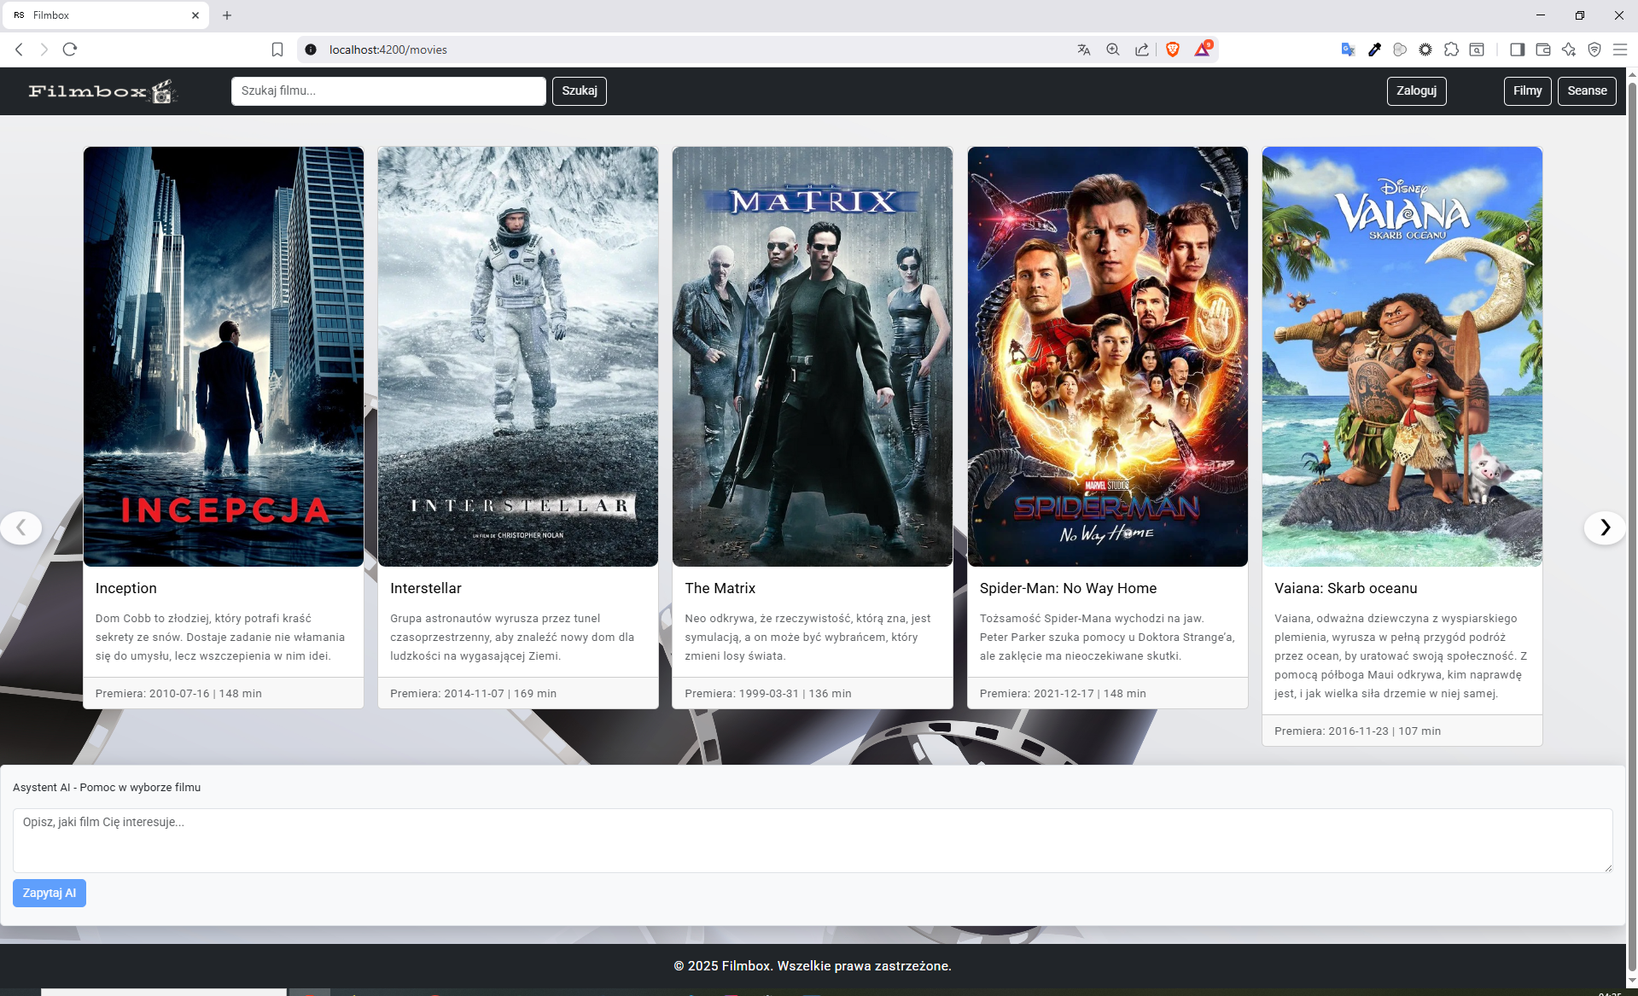This screenshot has height=996, width=1638.
Task: Click the page vertical scrollbar
Action: click(1632, 527)
